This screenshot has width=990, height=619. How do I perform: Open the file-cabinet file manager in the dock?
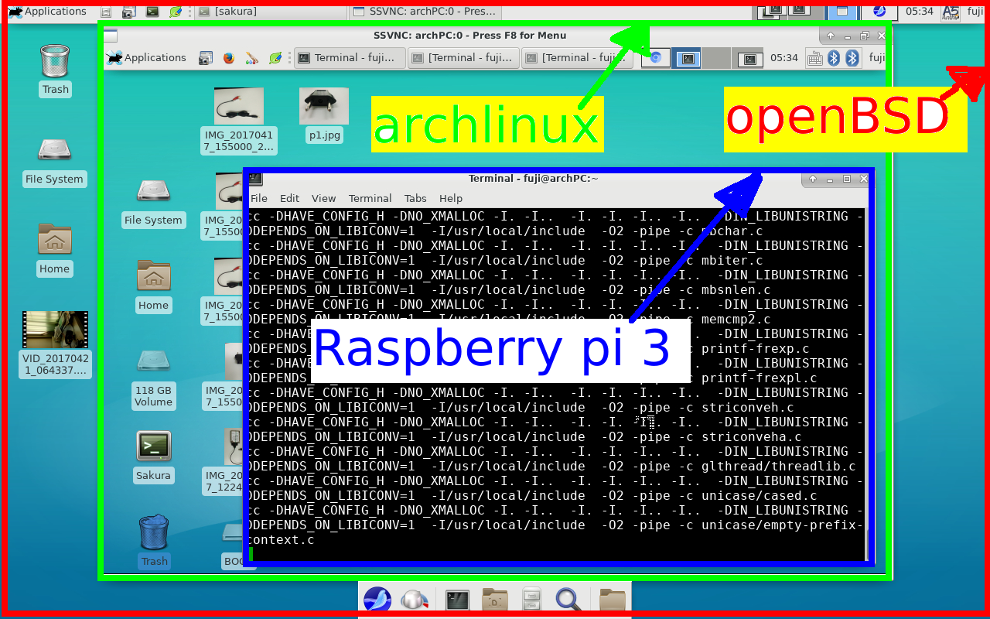pos(531,599)
